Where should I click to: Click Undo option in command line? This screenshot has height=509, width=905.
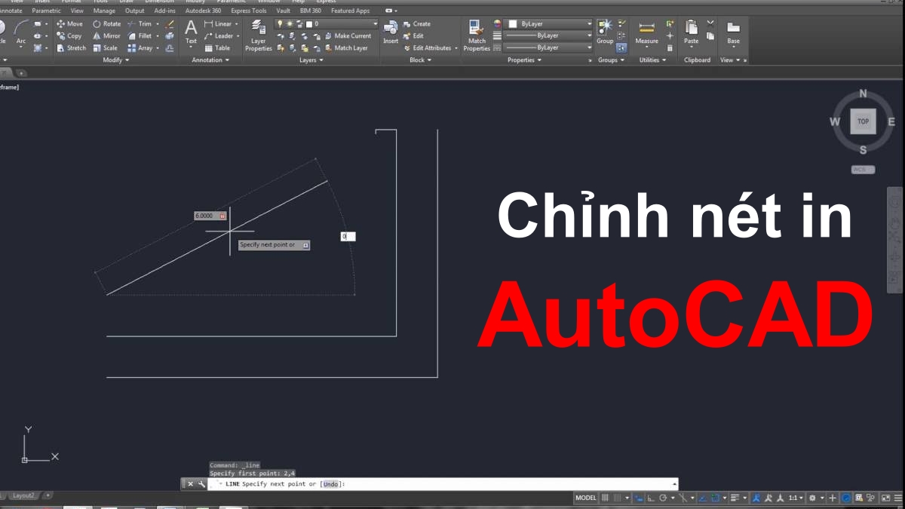331,484
